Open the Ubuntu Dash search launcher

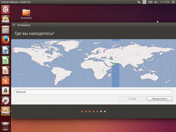(x=5, y=10)
